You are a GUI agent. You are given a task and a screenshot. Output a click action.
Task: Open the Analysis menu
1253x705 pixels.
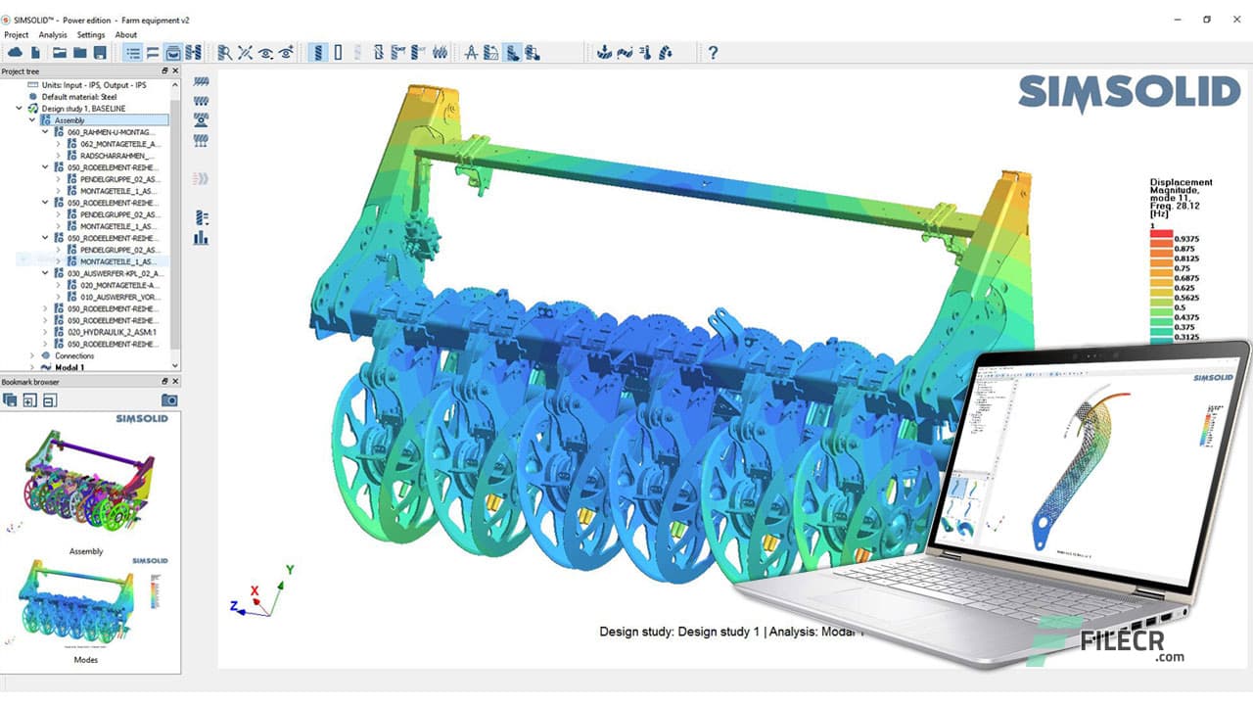click(x=52, y=34)
